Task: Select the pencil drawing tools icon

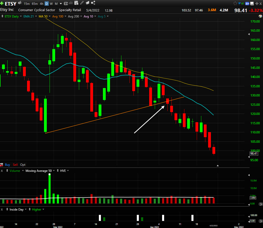Action: (x=82, y=3)
